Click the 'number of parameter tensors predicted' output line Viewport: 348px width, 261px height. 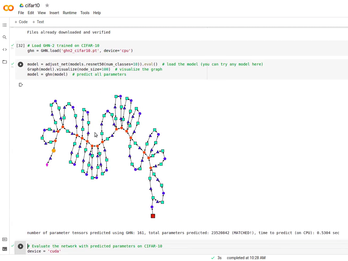pos(183,233)
